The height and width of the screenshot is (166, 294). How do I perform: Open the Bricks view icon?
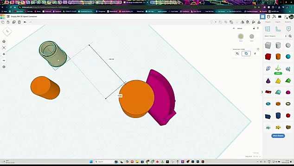tap(280, 17)
